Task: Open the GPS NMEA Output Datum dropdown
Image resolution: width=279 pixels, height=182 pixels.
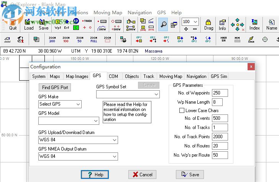Action: tap(115, 156)
